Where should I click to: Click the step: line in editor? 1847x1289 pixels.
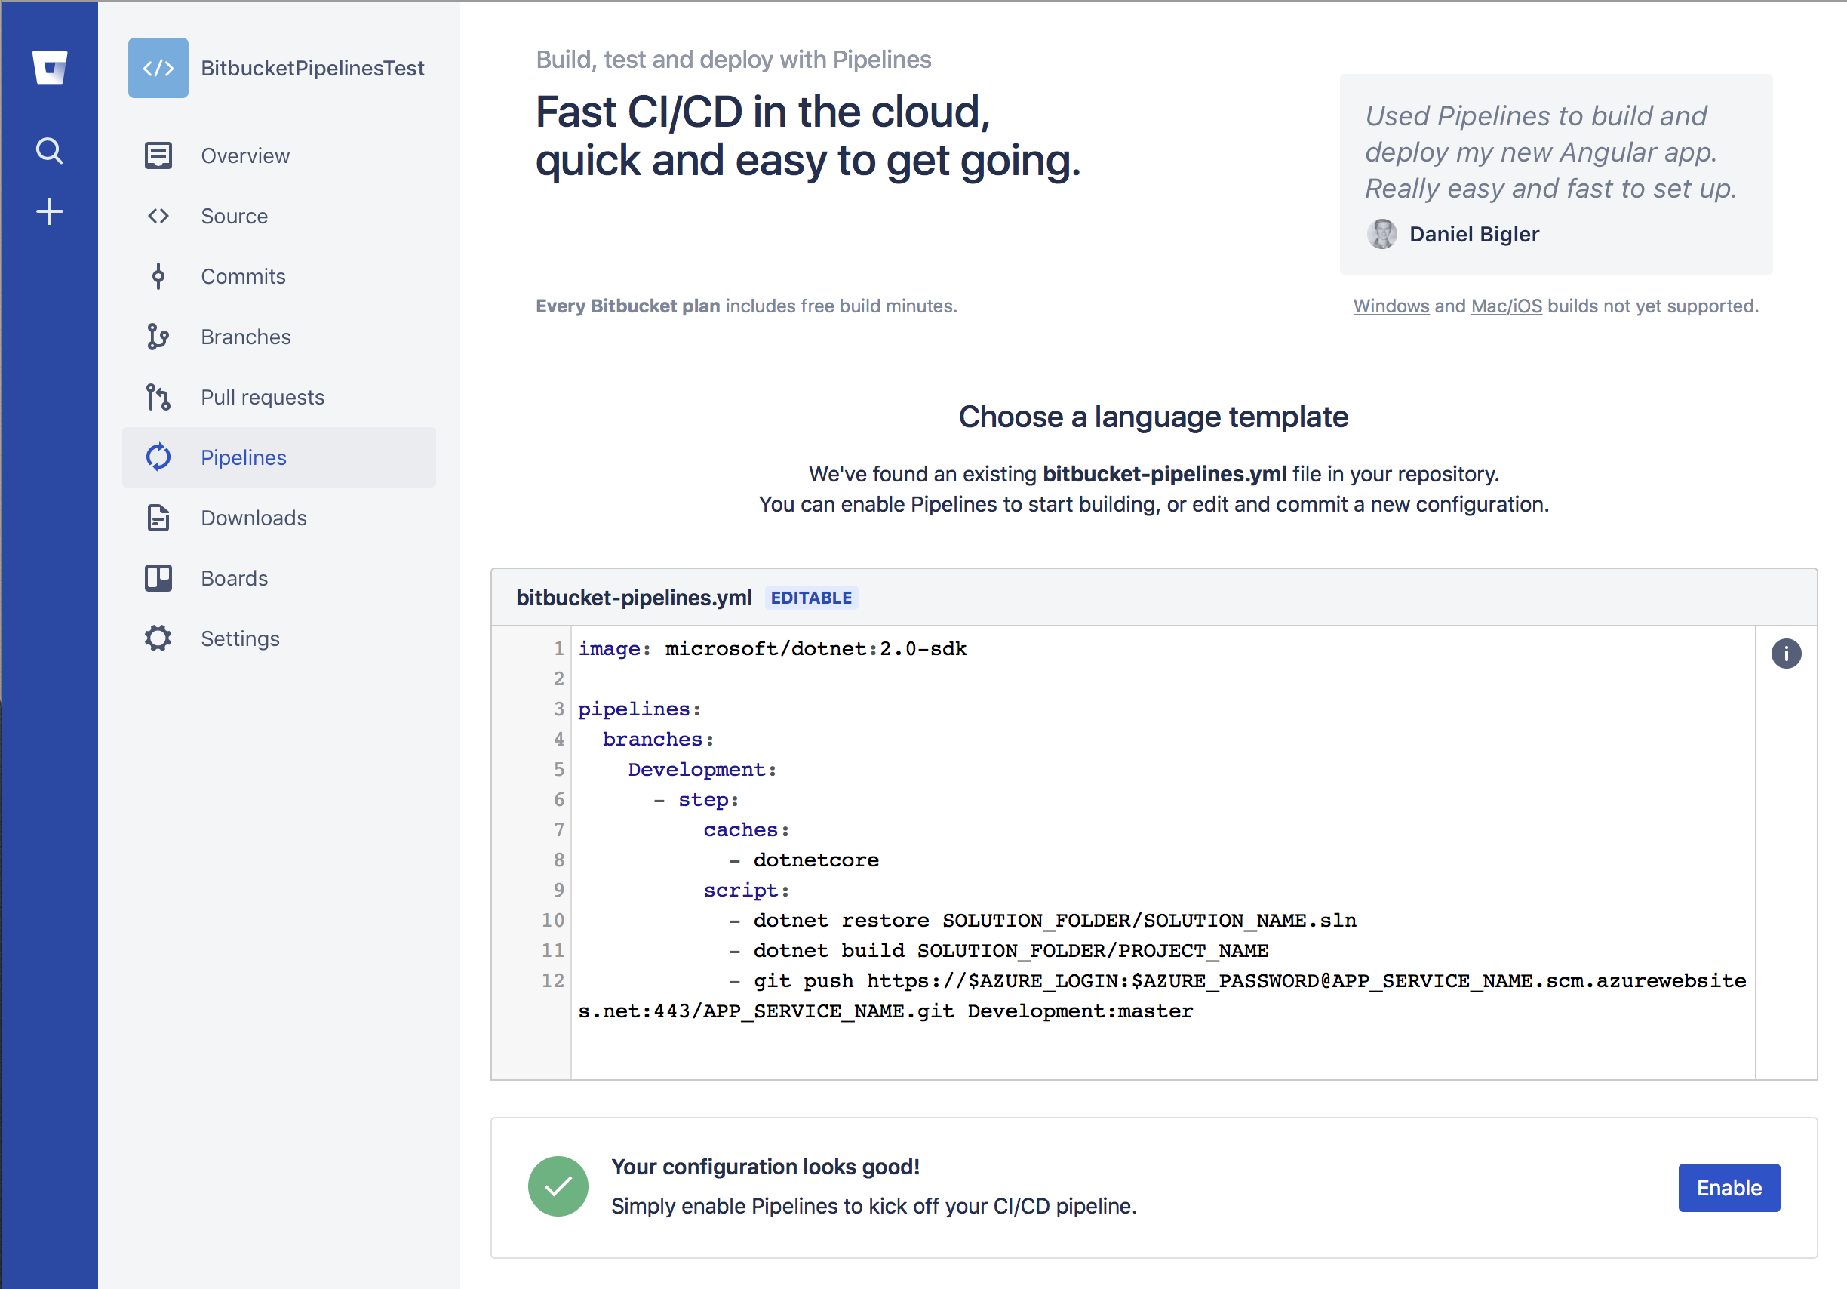tap(696, 800)
